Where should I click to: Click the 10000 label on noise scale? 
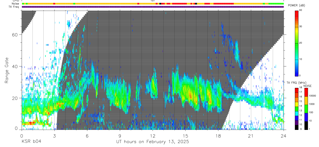(313, 96)
